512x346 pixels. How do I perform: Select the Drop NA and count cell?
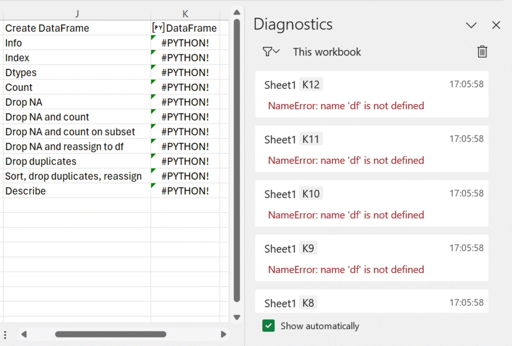pyautogui.click(x=77, y=117)
